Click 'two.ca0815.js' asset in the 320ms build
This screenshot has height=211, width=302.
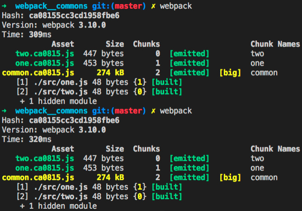[45, 158]
